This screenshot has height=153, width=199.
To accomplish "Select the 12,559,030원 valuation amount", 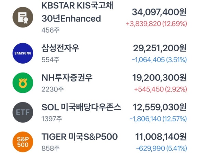I will [x=160, y=107].
